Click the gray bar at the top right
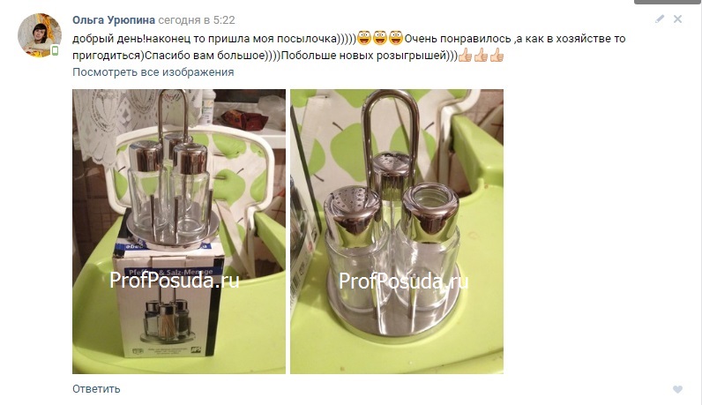Viewport: 702px width, 405px height. click(x=668, y=2)
